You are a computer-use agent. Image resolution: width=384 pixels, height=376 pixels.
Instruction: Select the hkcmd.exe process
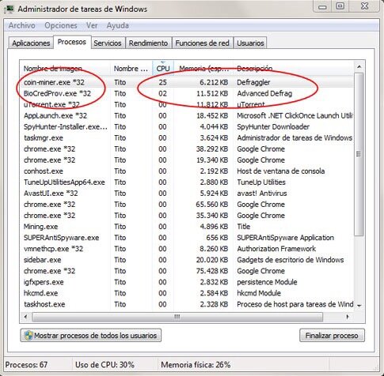187,293
